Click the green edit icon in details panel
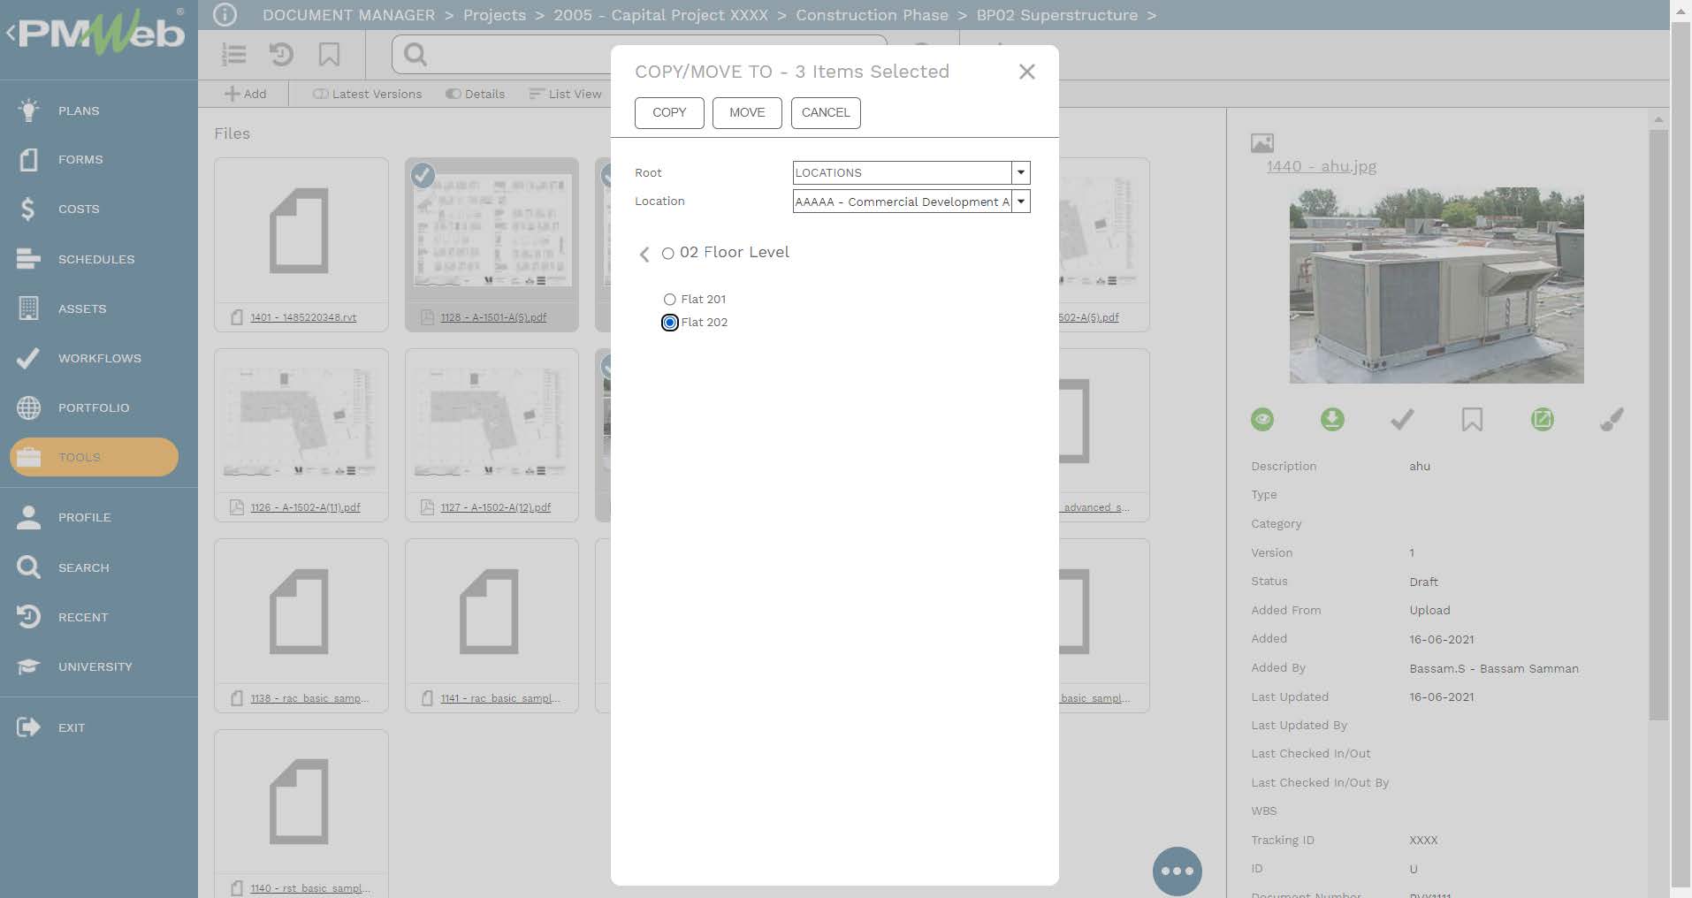The height and width of the screenshot is (898, 1692). (1542, 420)
